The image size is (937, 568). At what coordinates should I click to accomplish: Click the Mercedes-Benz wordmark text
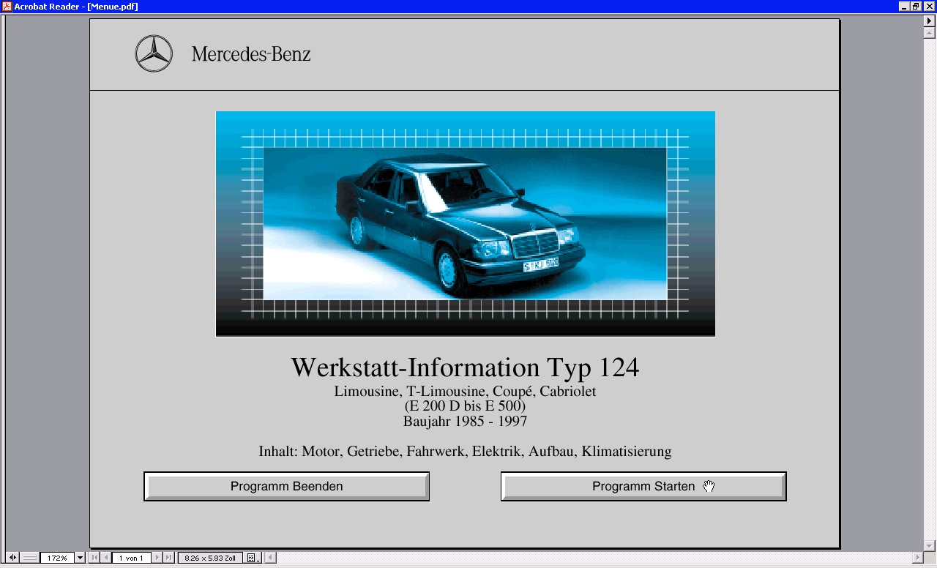[x=251, y=54]
